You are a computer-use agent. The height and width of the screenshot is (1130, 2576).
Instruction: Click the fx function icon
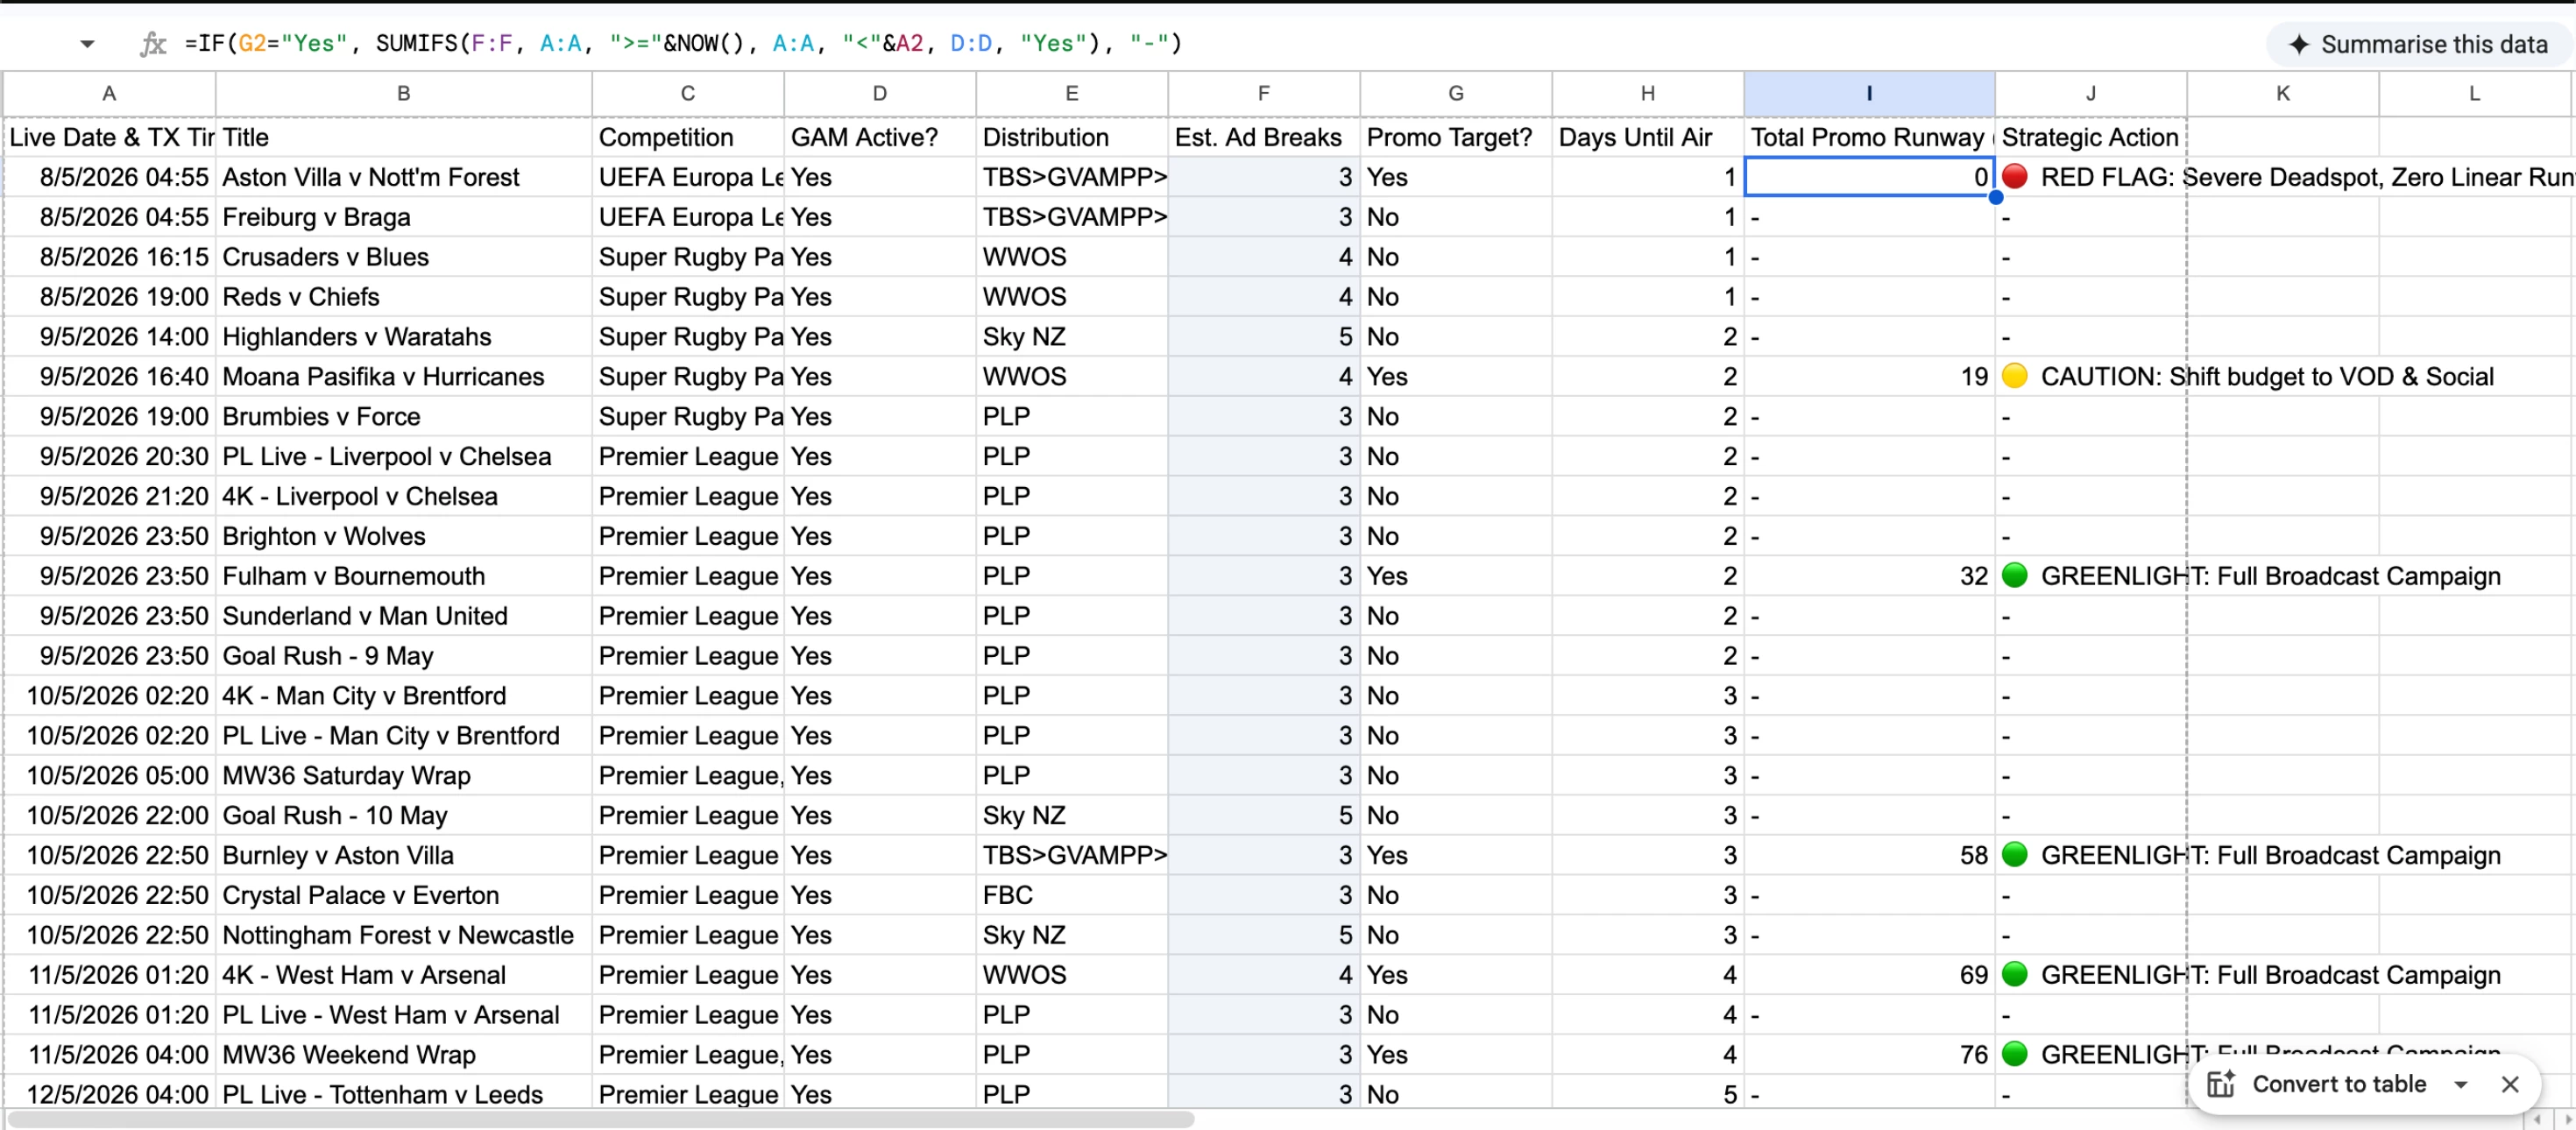pos(152,44)
